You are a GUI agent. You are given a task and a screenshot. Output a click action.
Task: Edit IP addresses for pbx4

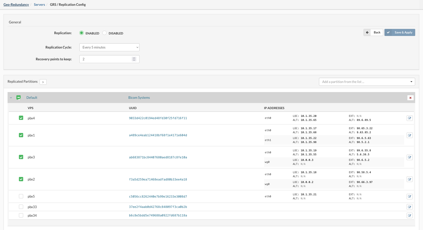[410, 118]
